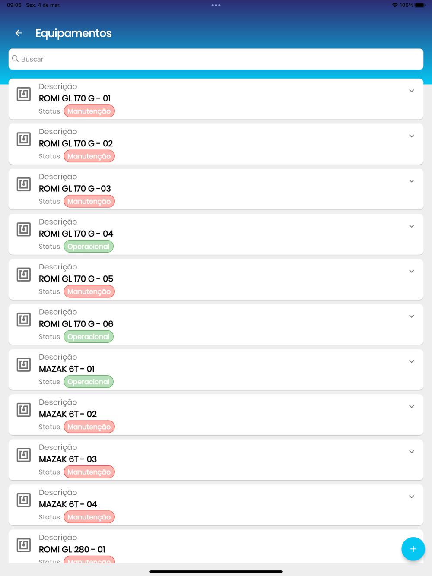Expand the MAZAK 6T - 04 chevron
The image size is (432, 576).
pos(412,497)
